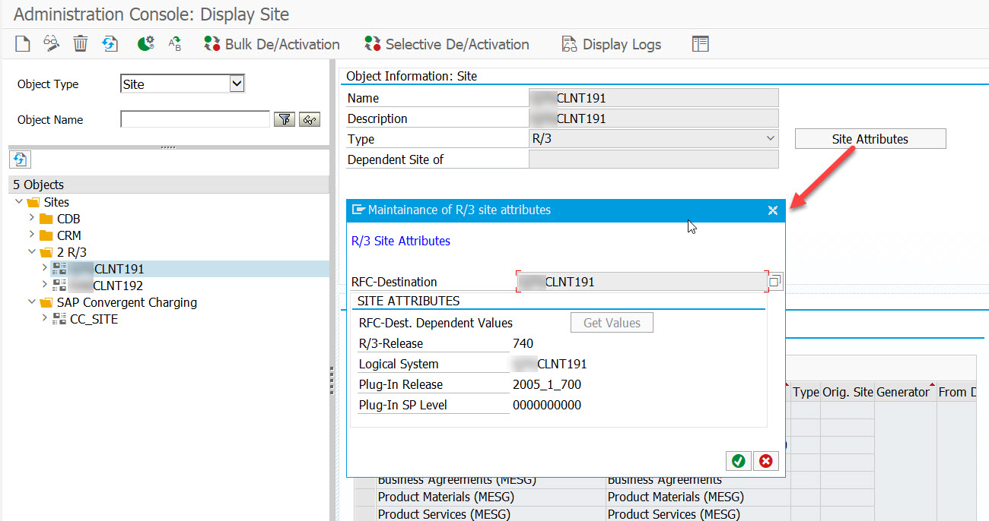Open the pie chart statistics icon
The height and width of the screenshot is (521, 989).
145,43
